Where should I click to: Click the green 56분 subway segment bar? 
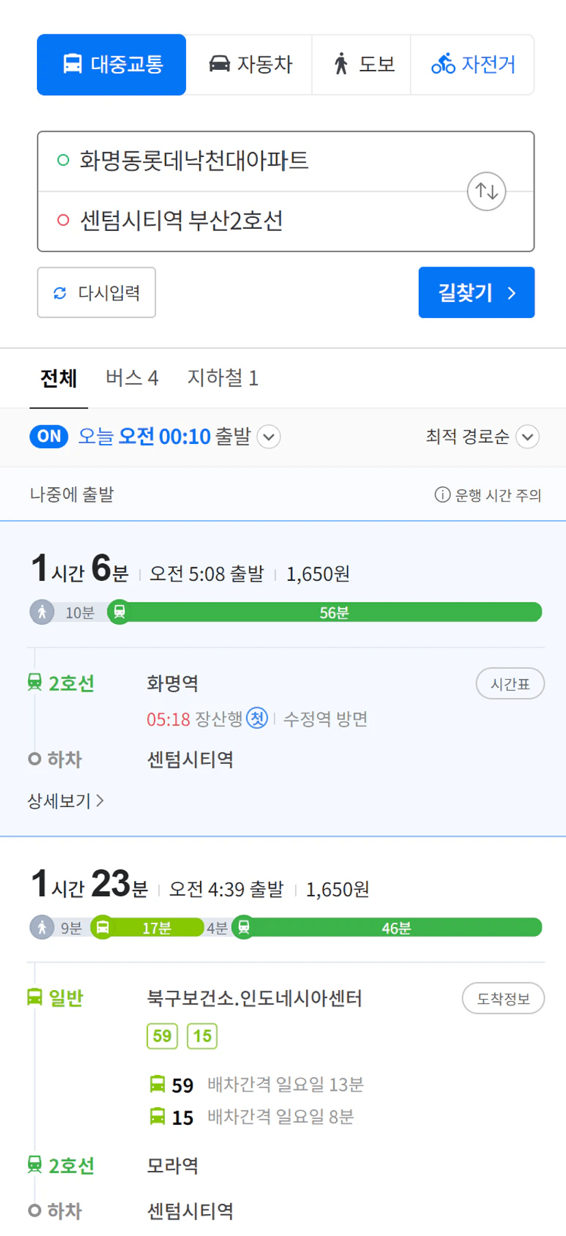(334, 612)
